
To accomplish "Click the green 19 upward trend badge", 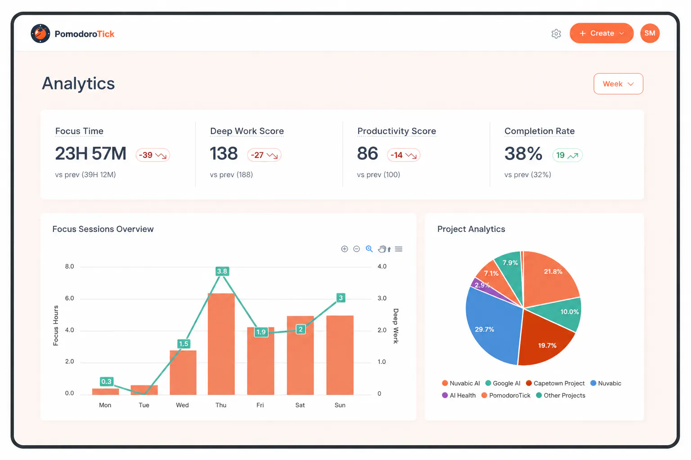I will point(567,155).
